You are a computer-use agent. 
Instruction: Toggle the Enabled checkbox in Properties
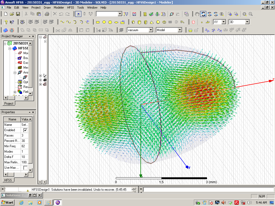pyautogui.click(x=26, y=130)
